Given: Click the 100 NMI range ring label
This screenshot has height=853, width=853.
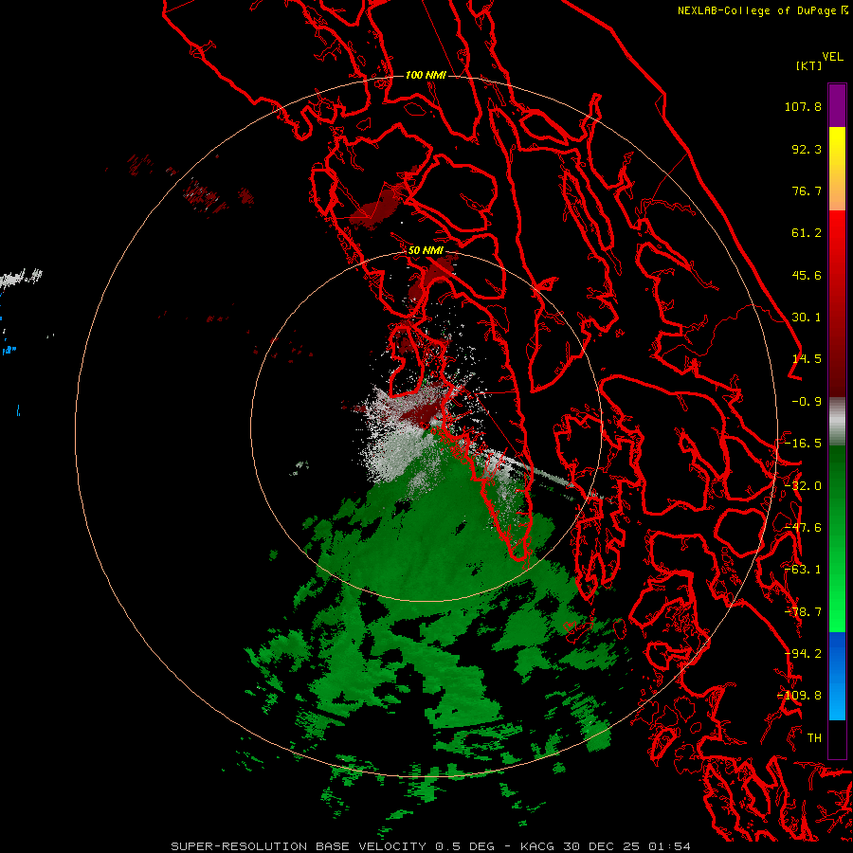Looking at the screenshot, I should [426, 75].
